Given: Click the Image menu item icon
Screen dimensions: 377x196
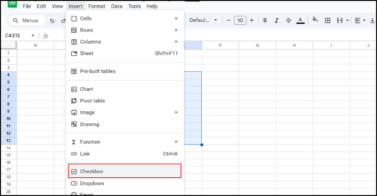Looking at the screenshot, I should [x=74, y=113].
